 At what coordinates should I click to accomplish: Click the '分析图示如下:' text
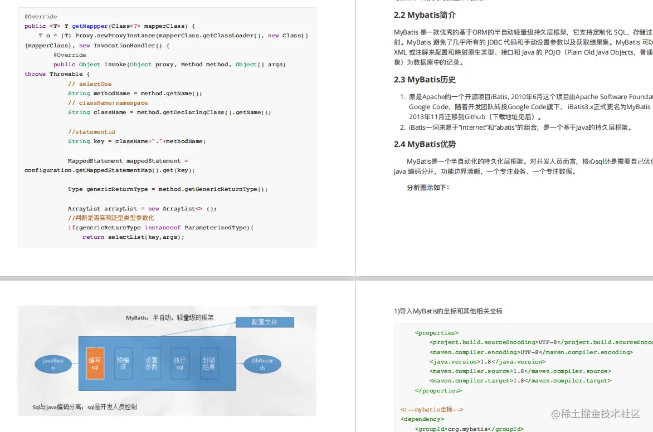coord(428,188)
